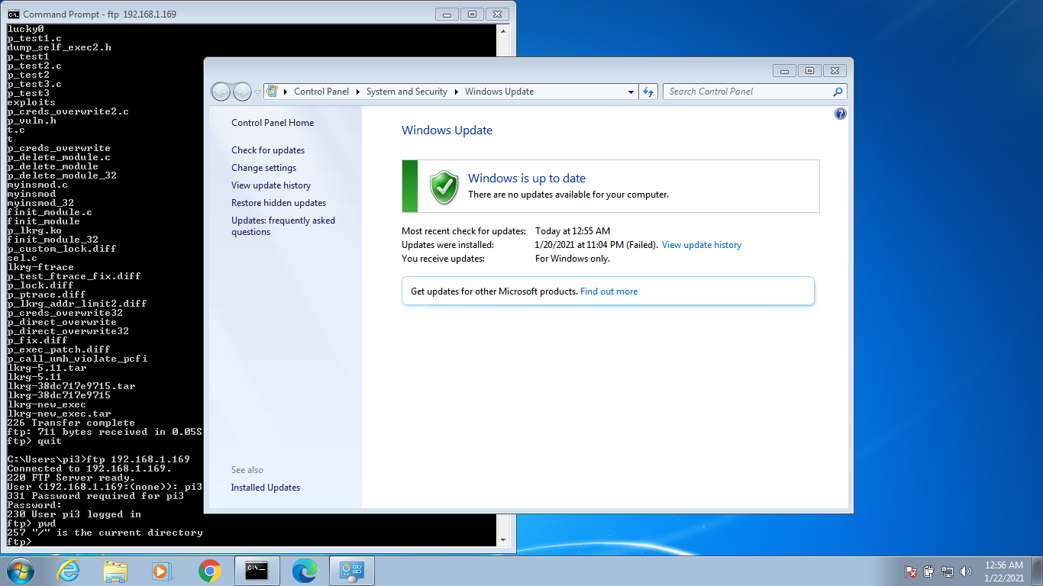Image resolution: width=1043 pixels, height=586 pixels.
Task: Click Check for updates in the sidebar
Action: [x=268, y=150]
